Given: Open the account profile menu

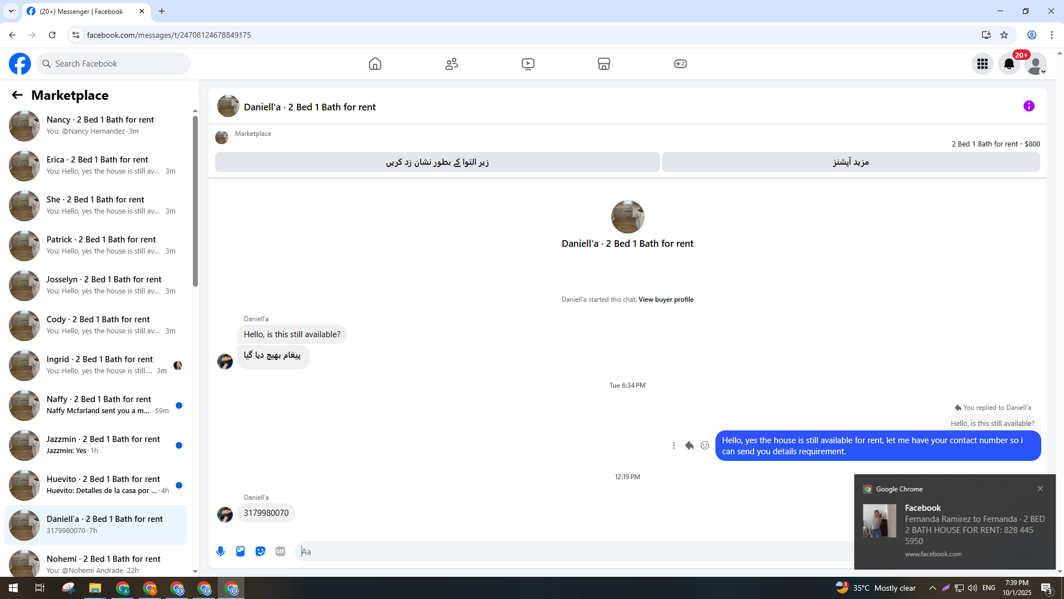Looking at the screenshot, I should tap(1036, 64).
